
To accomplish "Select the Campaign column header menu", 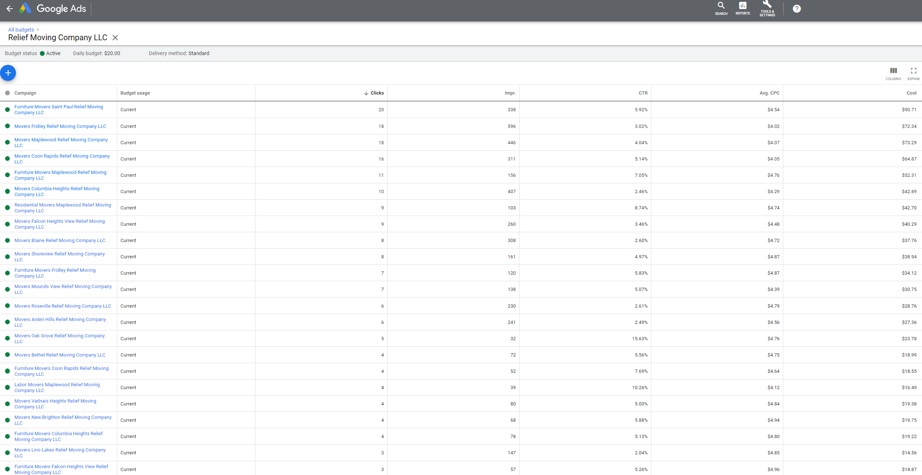I will [x=25, y=93].
